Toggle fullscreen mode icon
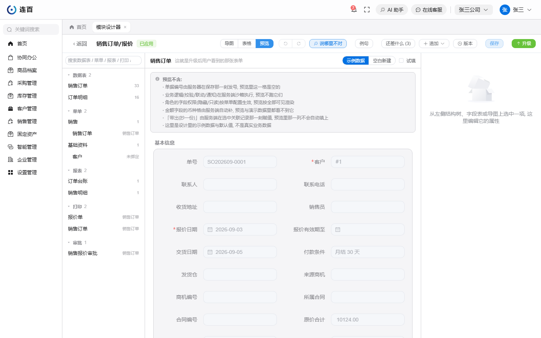Screen dimensions: 541x338 367,10
